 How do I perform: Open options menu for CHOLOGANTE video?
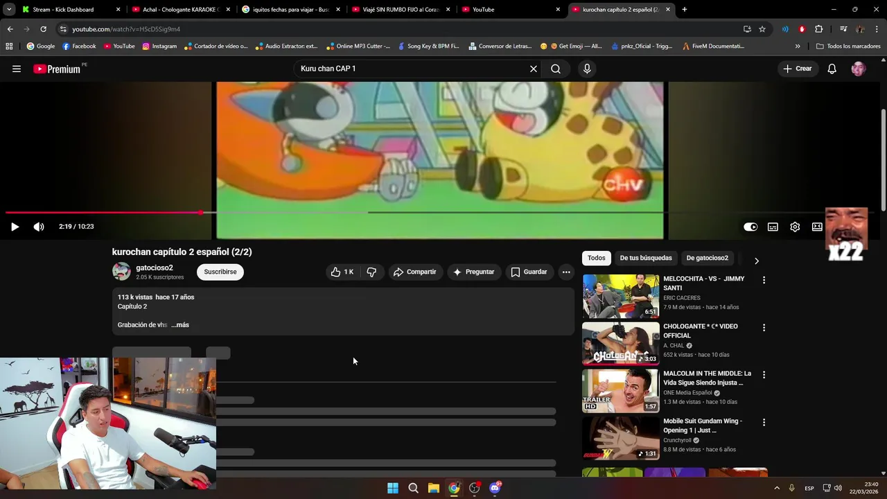764,327
